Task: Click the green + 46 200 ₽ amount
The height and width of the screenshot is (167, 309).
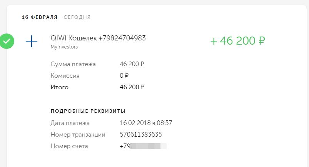Action: tap(238, 41)
